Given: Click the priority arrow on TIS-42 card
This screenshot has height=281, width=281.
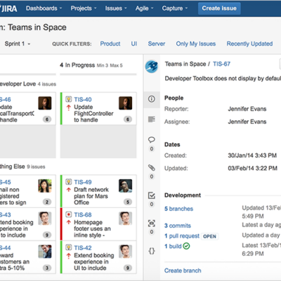Looking at the screenshot, I should point(69,256).
